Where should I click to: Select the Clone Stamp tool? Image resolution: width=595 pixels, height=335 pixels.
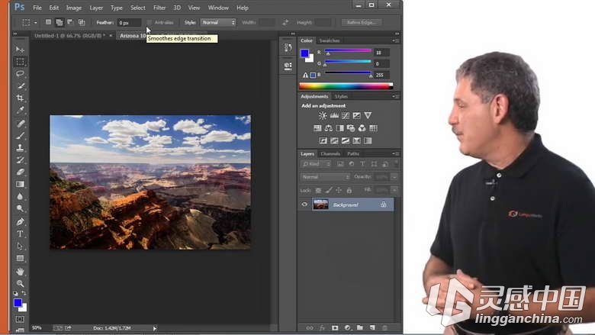point(20,147)
